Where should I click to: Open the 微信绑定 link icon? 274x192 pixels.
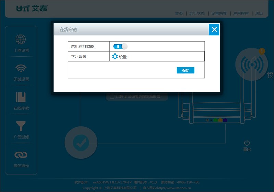pyautogui.click(x=21, y=155)
